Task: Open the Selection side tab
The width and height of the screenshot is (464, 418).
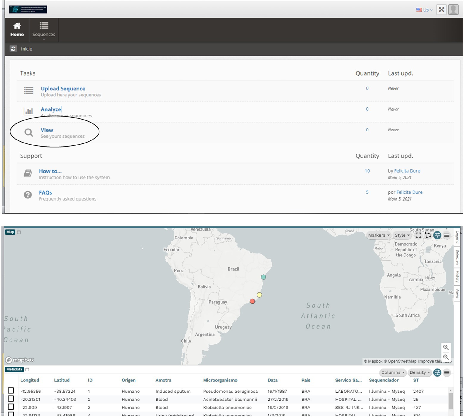Action: pos(457,257)
